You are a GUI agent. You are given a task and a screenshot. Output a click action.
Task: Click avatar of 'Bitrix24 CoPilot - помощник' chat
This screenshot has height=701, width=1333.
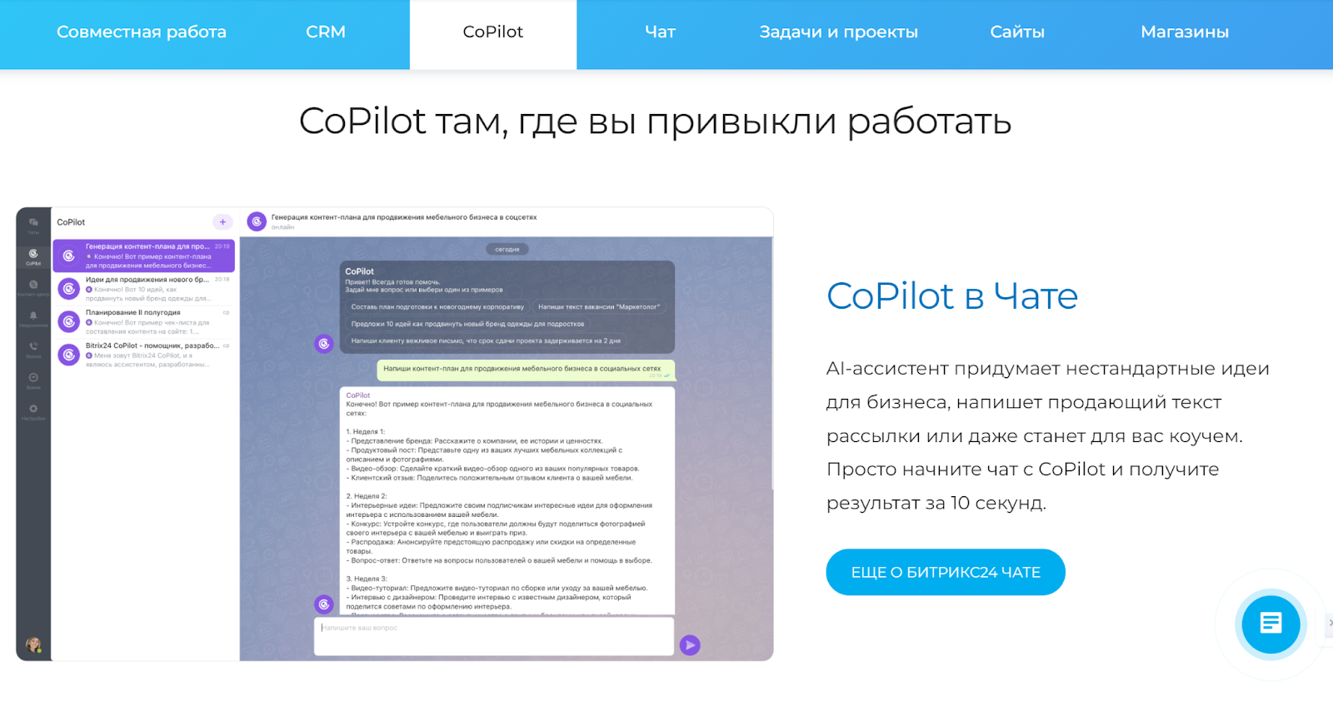click(69, 355)
